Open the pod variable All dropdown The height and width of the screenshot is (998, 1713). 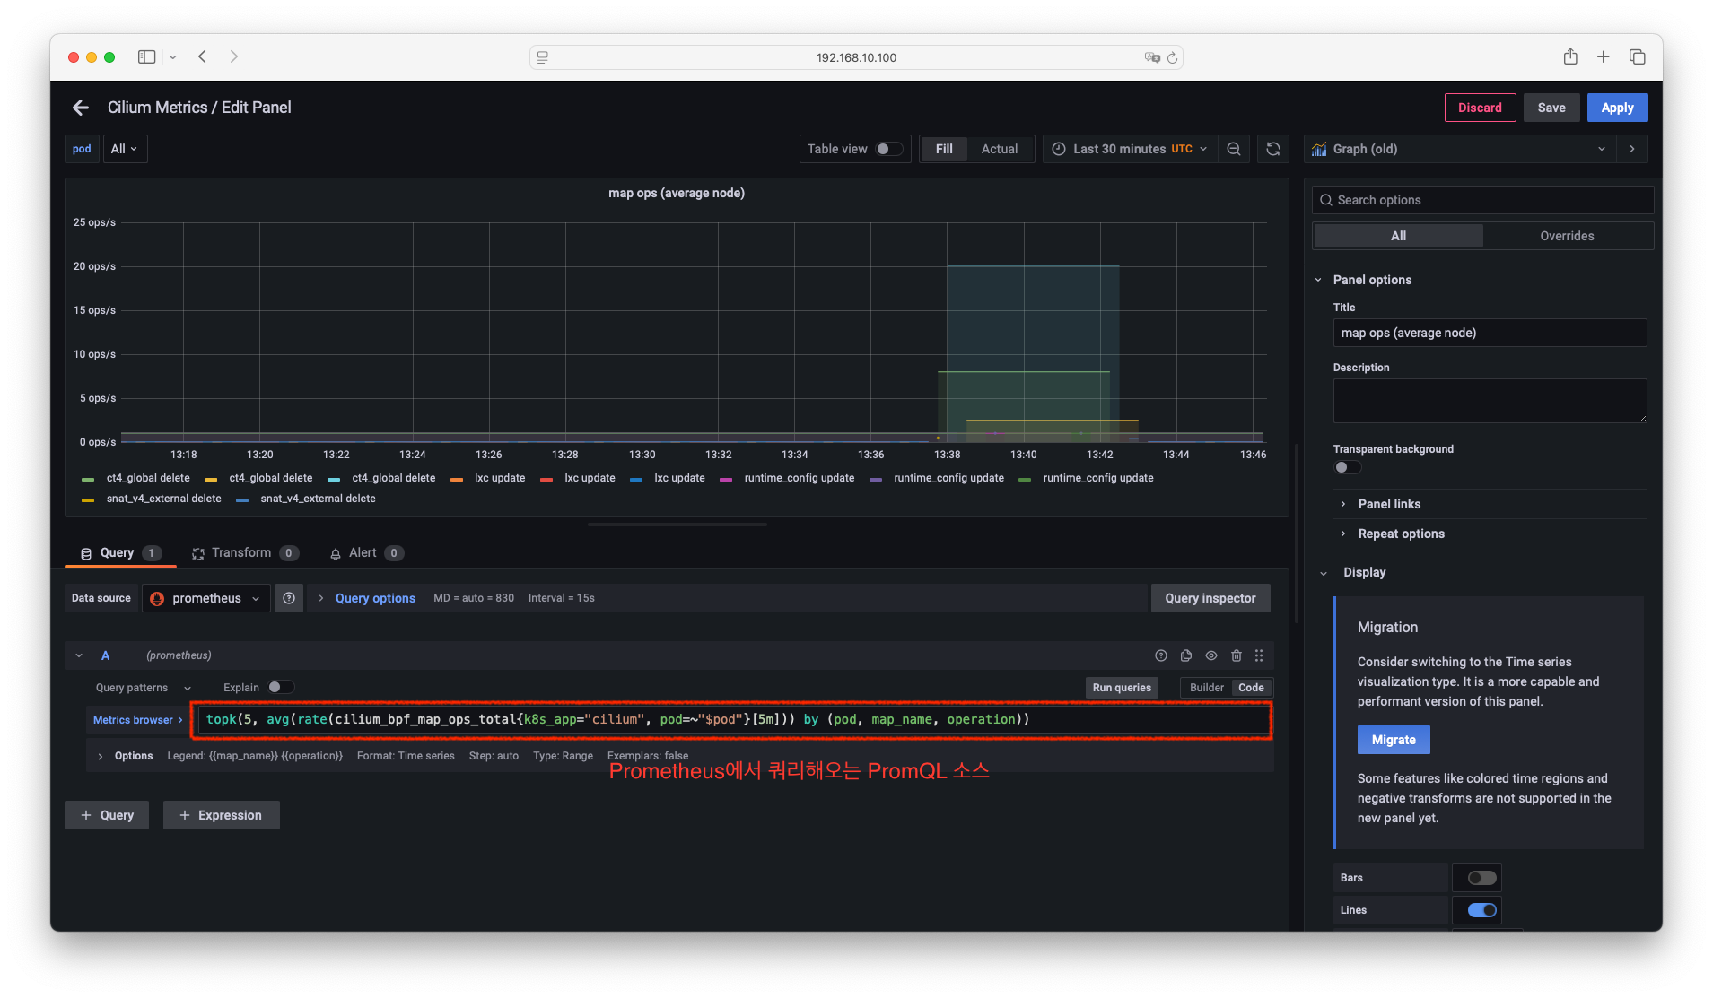[125, 149]
